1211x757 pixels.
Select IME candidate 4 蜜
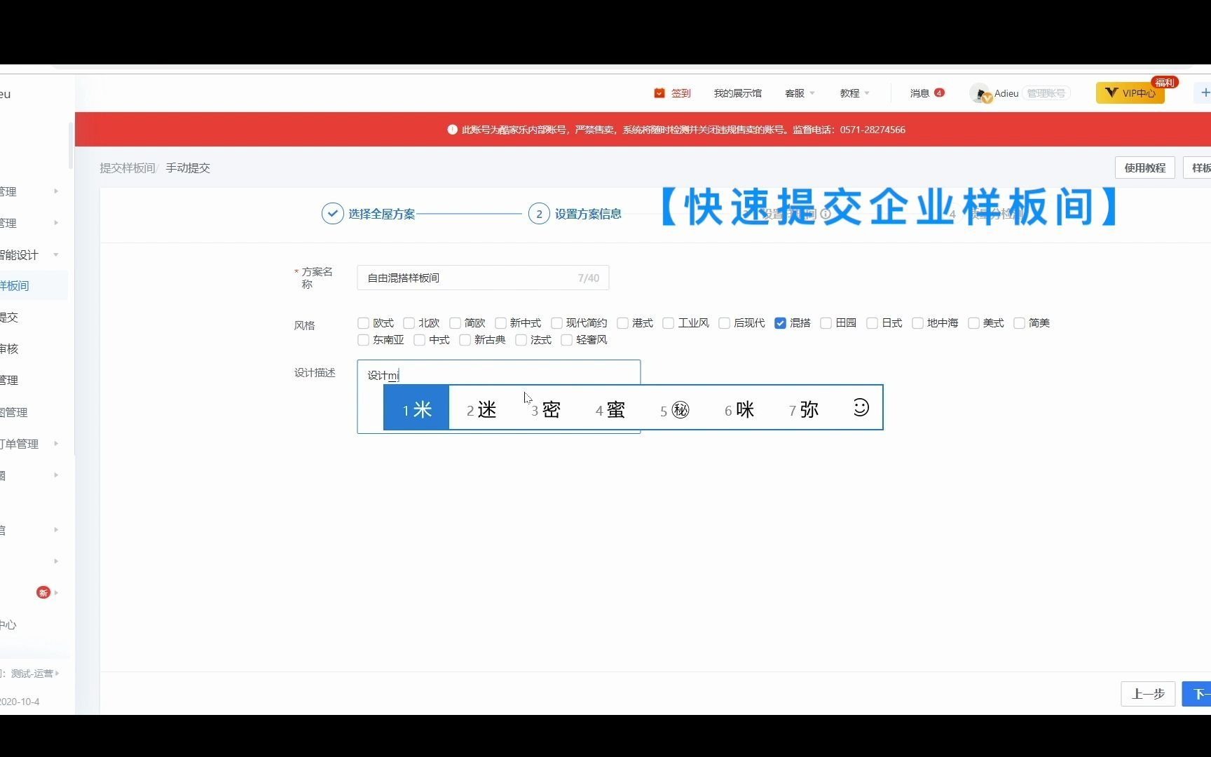[x=610, y=409]
